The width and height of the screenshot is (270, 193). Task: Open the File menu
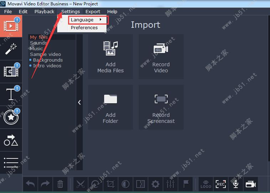tap(8, 11)
